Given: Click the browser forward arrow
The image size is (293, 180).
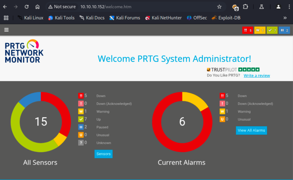Looking at the screenshot, I should (x=16, y=7).
